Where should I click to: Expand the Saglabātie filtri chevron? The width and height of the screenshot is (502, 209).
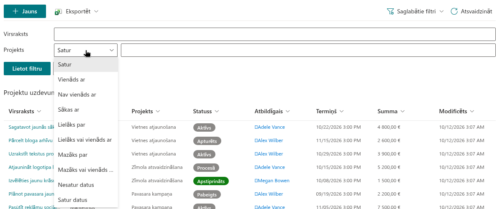[x=441, y=11]
